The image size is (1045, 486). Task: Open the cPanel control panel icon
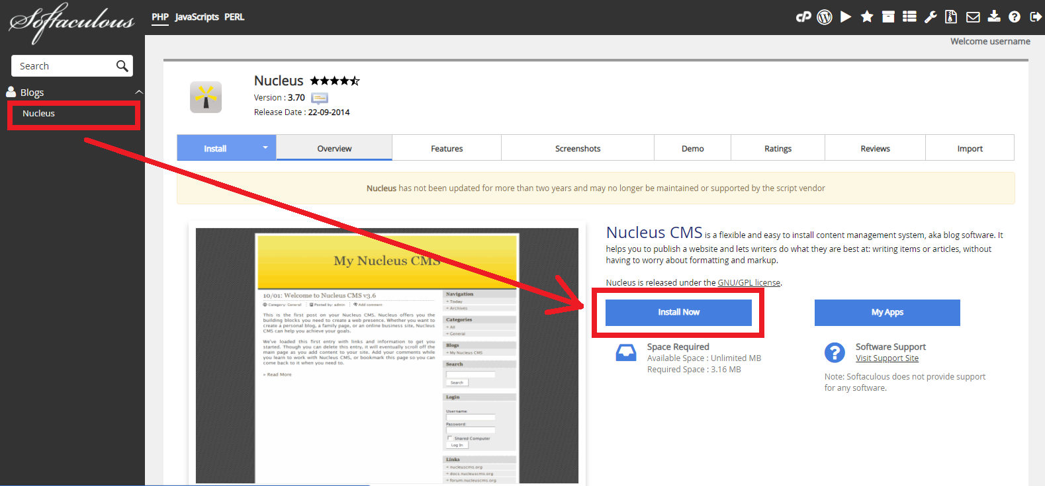click(x=803, y=17)
